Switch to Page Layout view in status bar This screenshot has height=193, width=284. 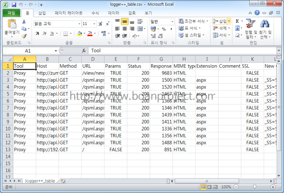(209, 187)
